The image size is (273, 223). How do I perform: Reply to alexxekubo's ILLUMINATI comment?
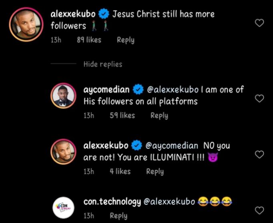155,171
